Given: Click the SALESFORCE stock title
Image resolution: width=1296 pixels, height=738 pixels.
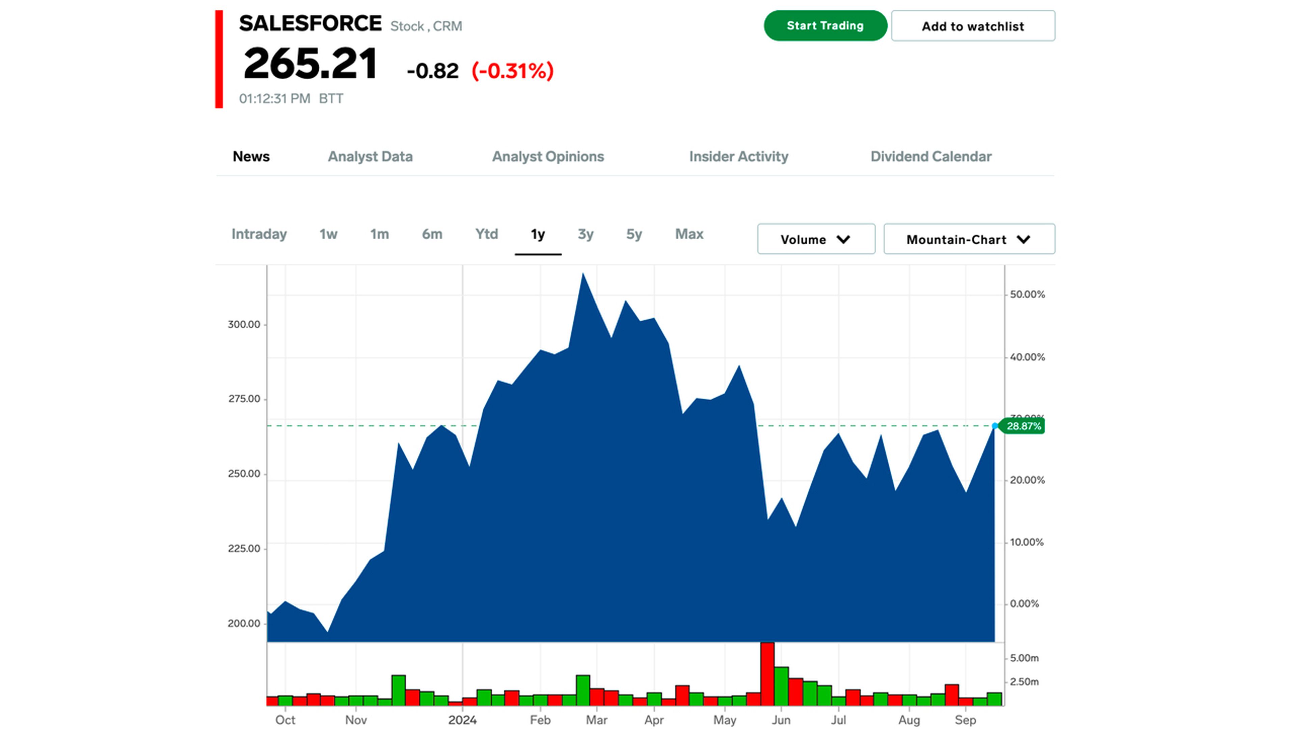Looking at the screenshot, I should [x=310, y=23].
